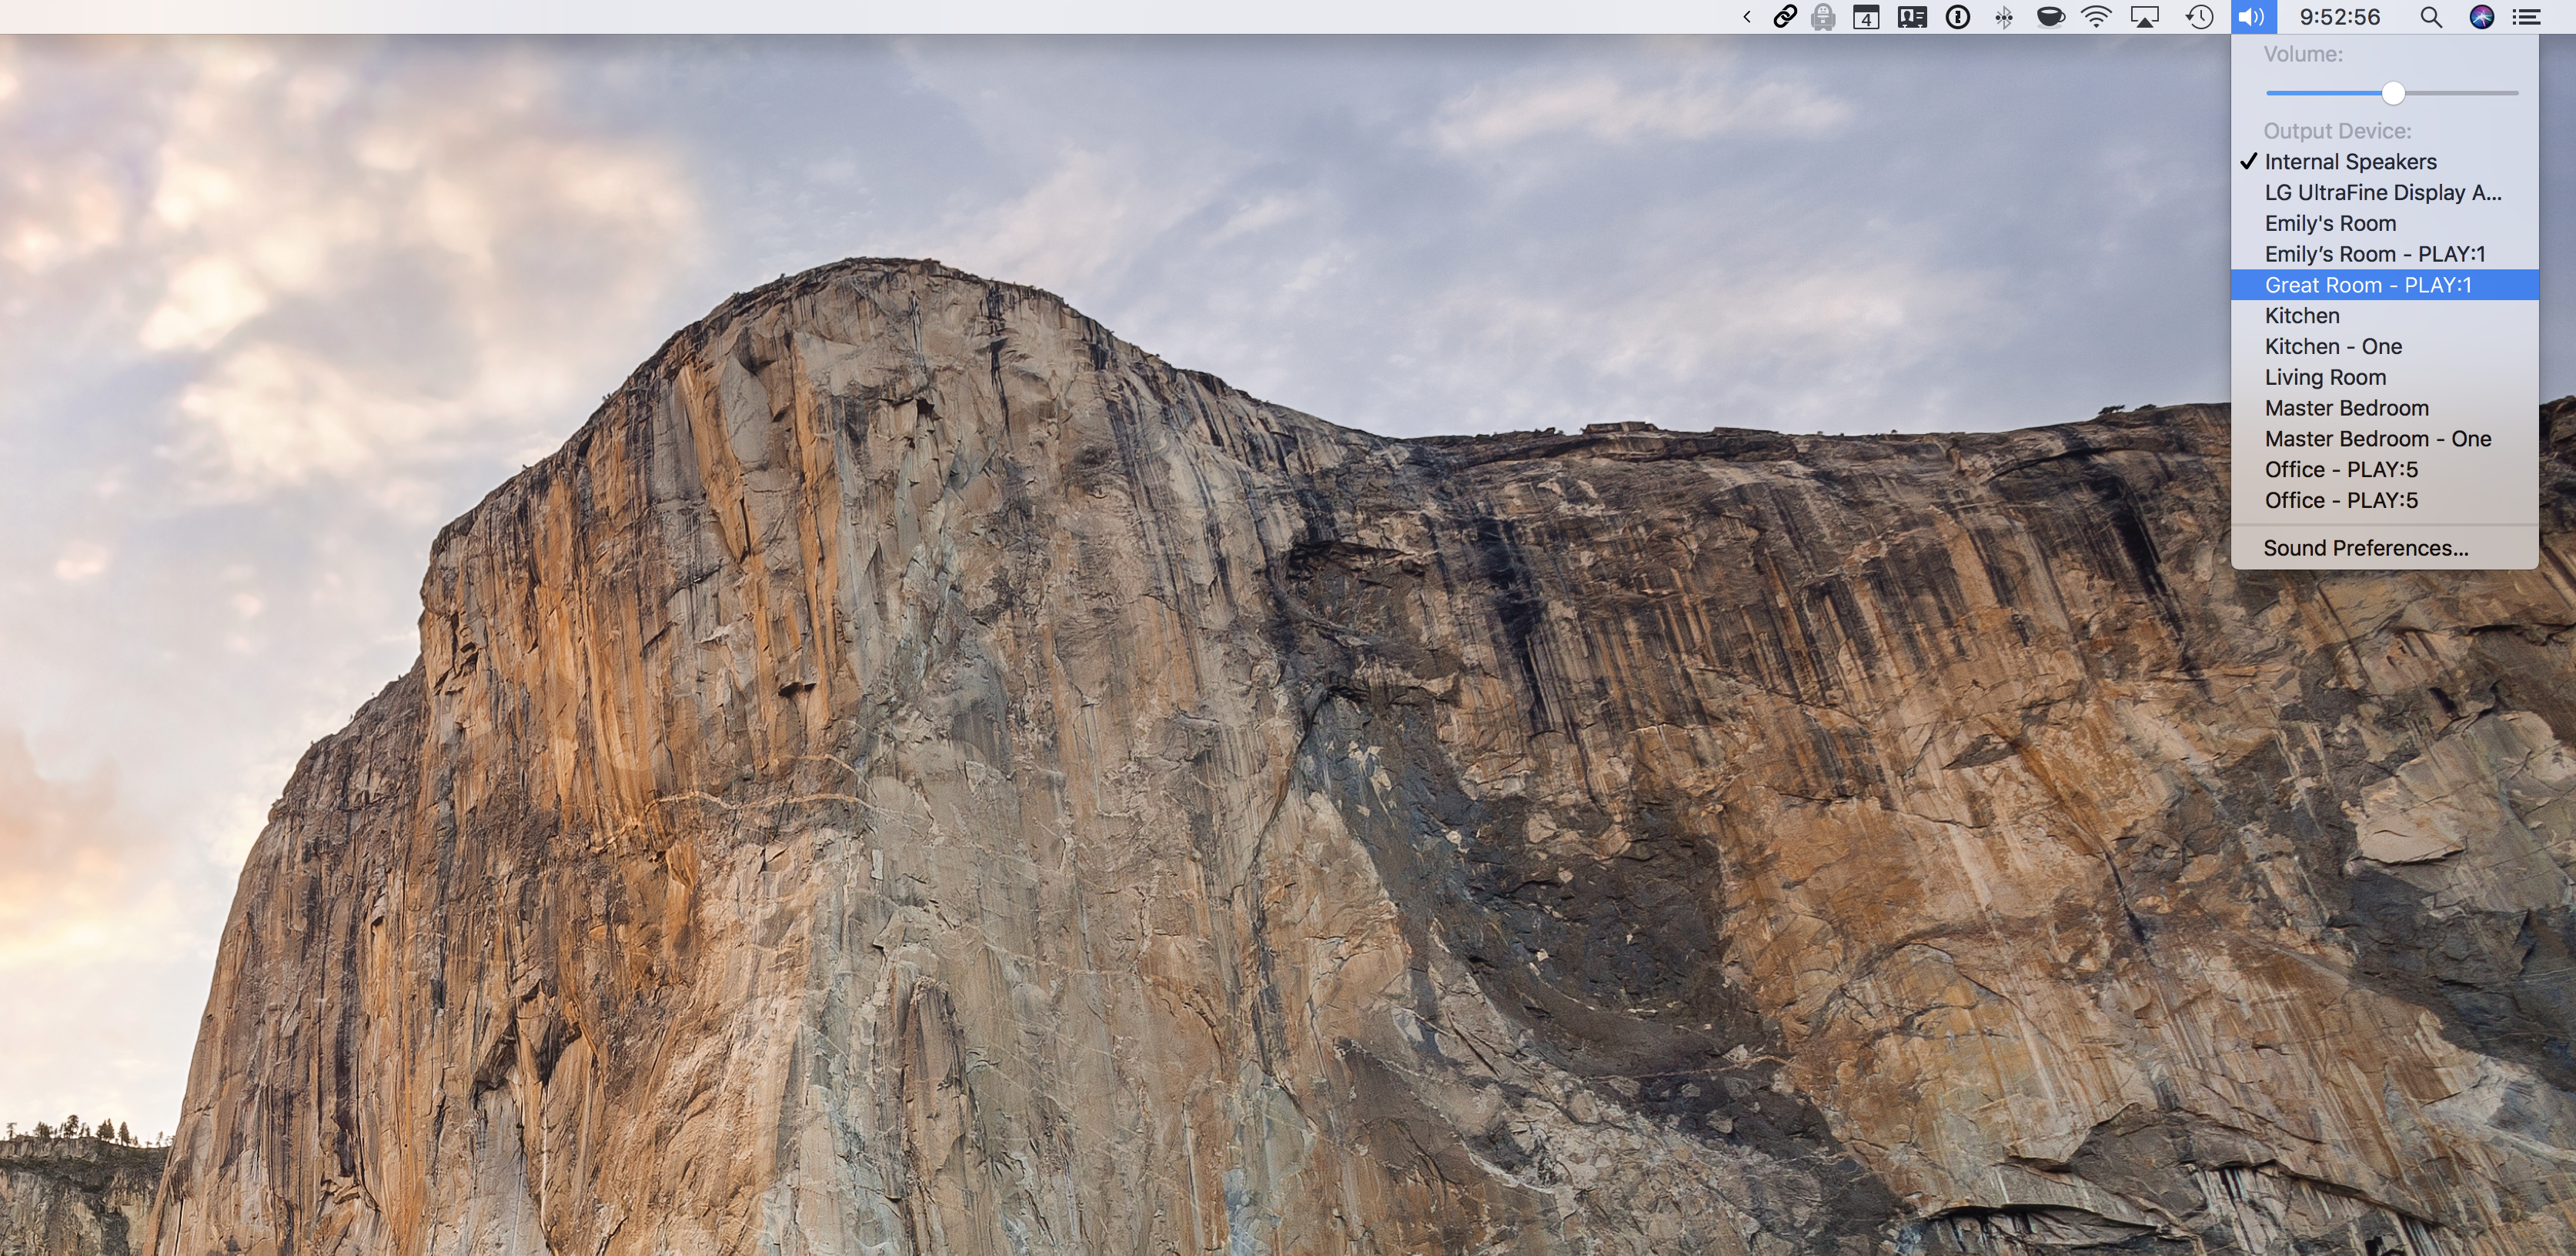This screenshot has height=1256, width=2576.
Task: Collapse menu bar icons with left chevron
Action: pyautogui.click(x=1747, y=17)
